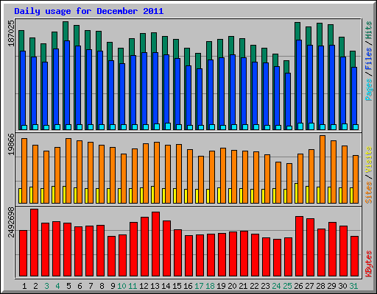Click the visits axis value 19866
377x294 pixels.
coord(11,145)
